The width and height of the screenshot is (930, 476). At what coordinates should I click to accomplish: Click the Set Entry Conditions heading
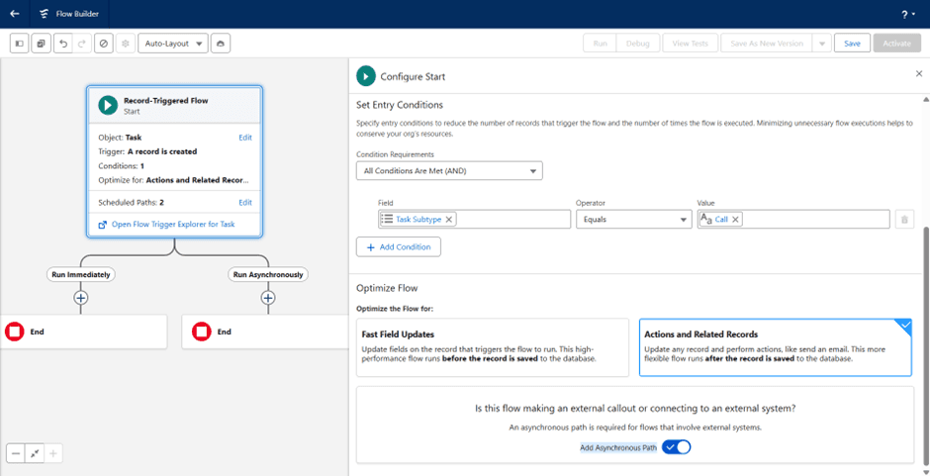coord(400,105)
